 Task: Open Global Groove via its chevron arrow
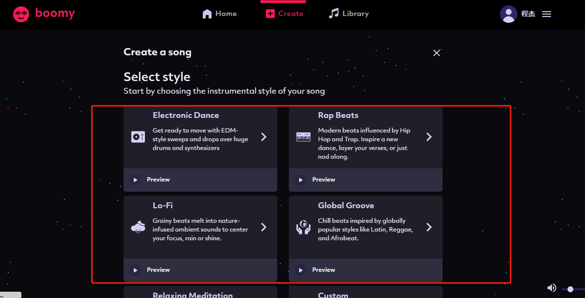429,227
